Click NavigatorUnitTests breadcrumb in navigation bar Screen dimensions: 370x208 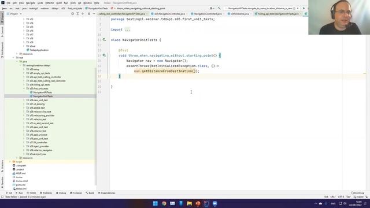(x=97, y=8)
